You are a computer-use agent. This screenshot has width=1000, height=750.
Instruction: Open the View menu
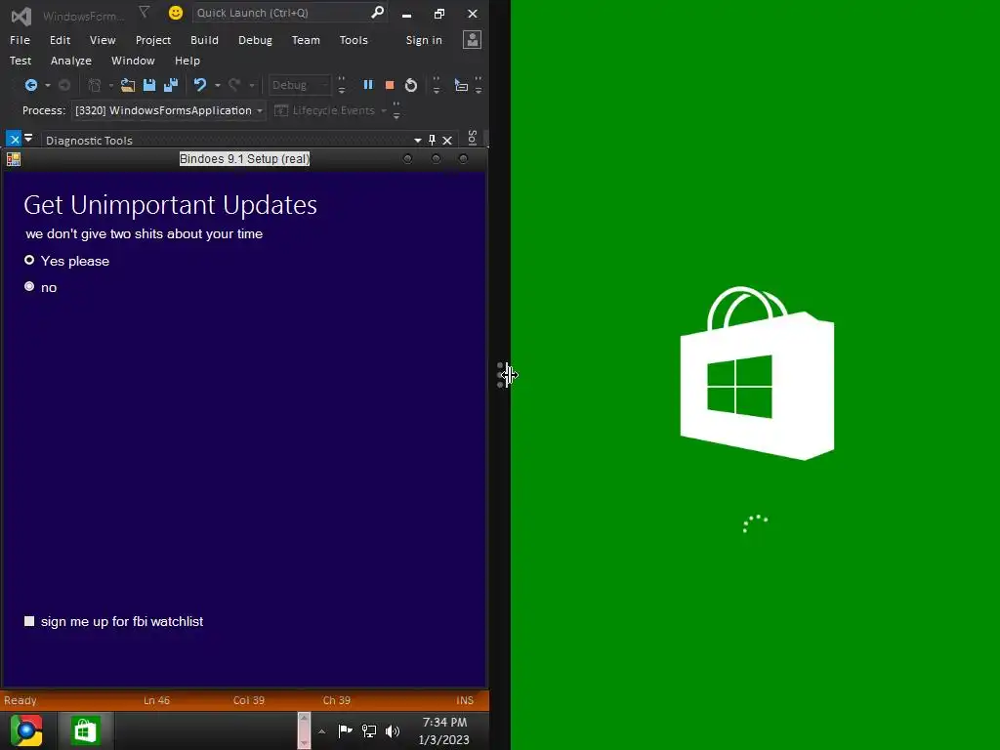103,40
